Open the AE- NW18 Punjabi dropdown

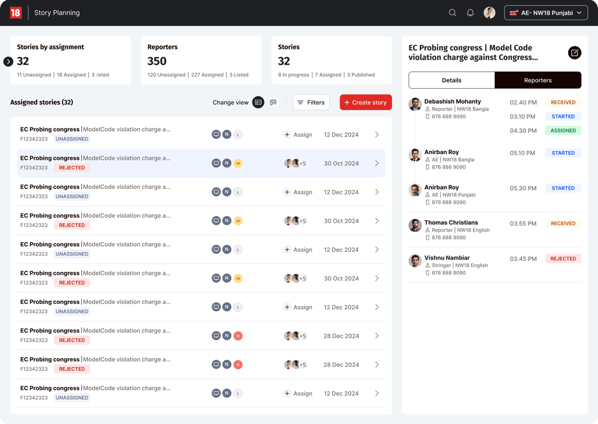pyautogui.click(x=546, y=13)
